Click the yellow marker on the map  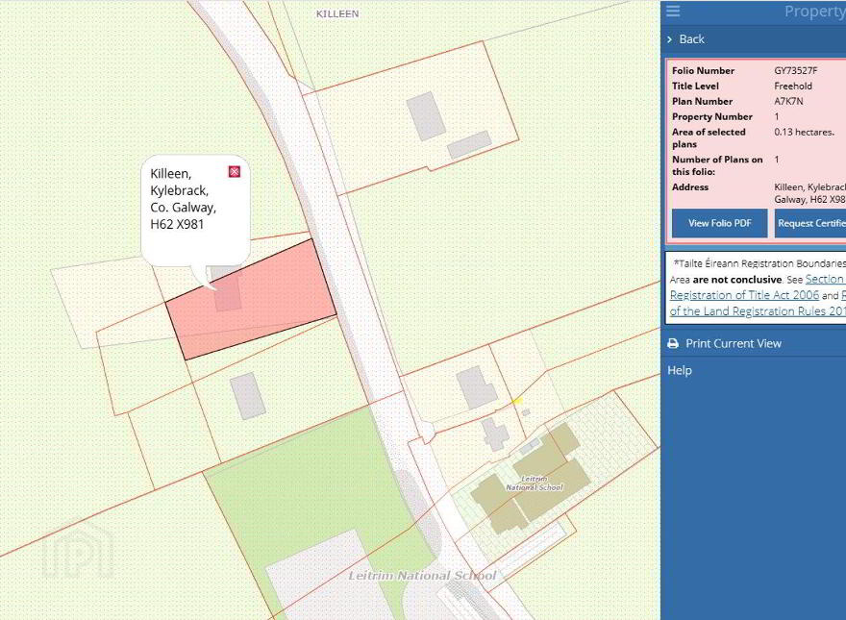tap(517, 401)
